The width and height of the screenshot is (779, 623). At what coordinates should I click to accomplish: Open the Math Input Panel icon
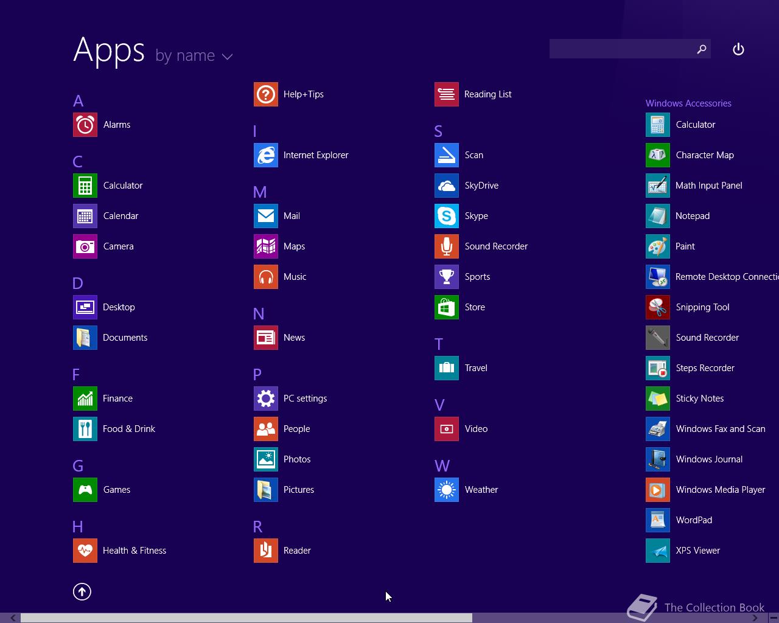click(x=658, y=186)
